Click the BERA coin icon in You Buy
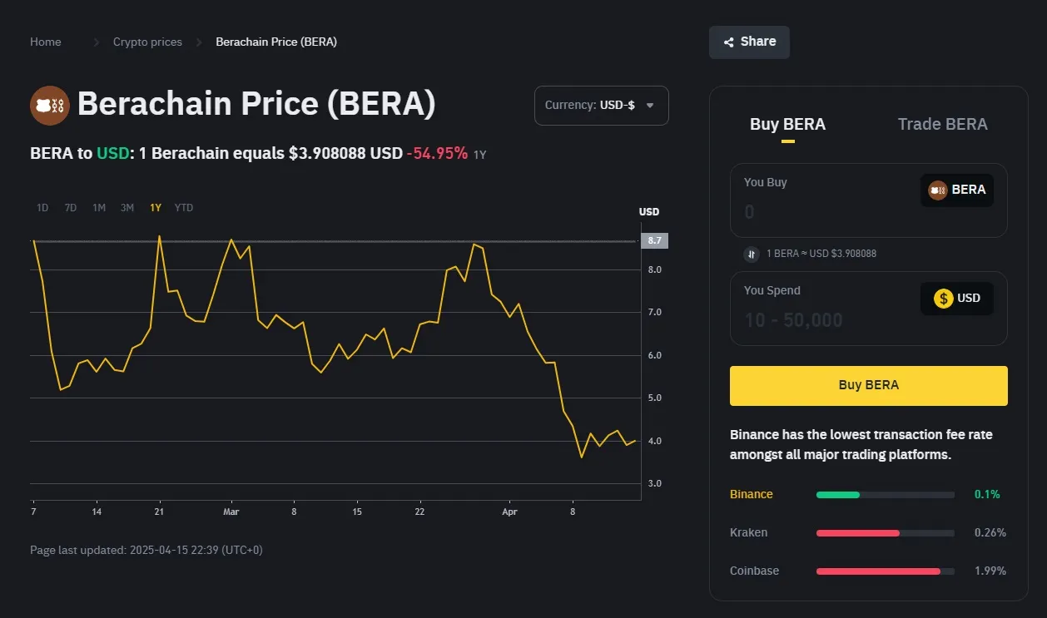The height and width of the screenshot is (618, 1047). 938,190
